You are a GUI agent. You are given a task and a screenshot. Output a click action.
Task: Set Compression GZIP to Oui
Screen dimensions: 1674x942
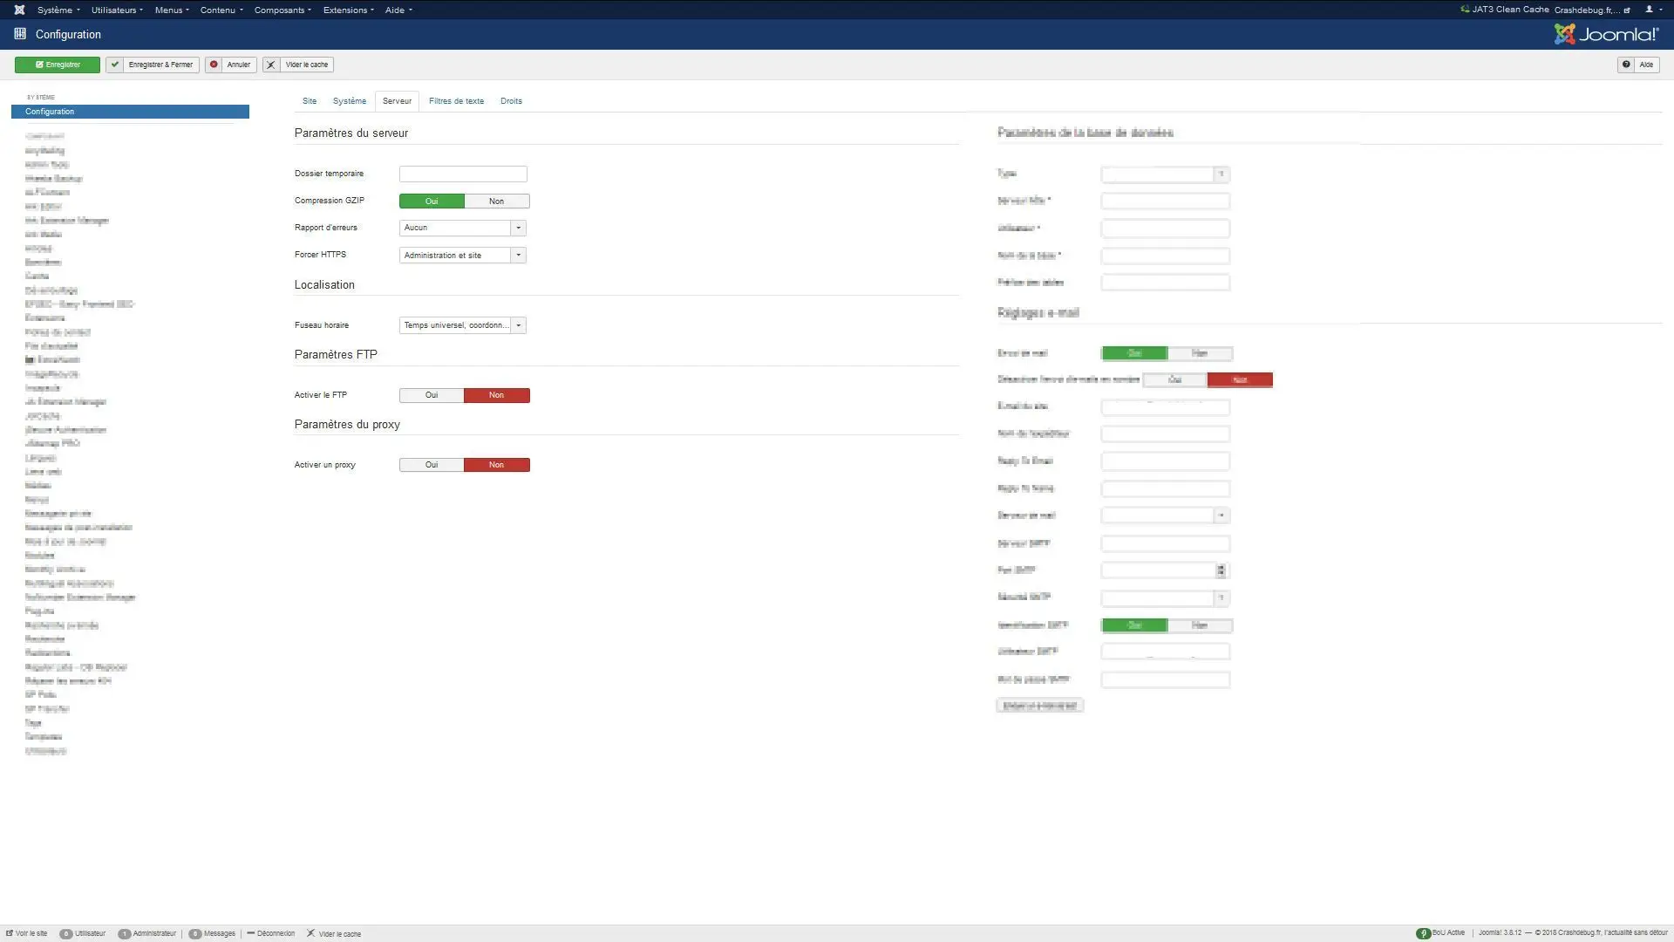pyautogui.click(x=432, y=201)
